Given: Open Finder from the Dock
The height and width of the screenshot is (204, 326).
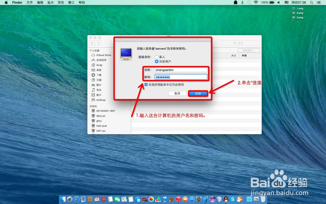Looking at the screenshot, I should click(63, 199).
